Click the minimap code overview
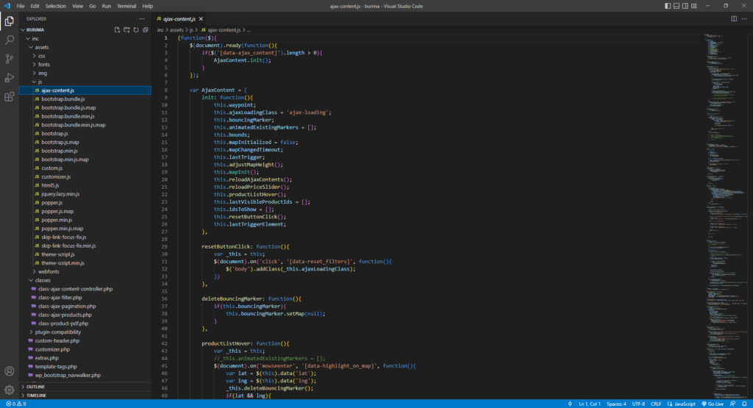This screenshot has width=753, height=408. click(726, 216)
